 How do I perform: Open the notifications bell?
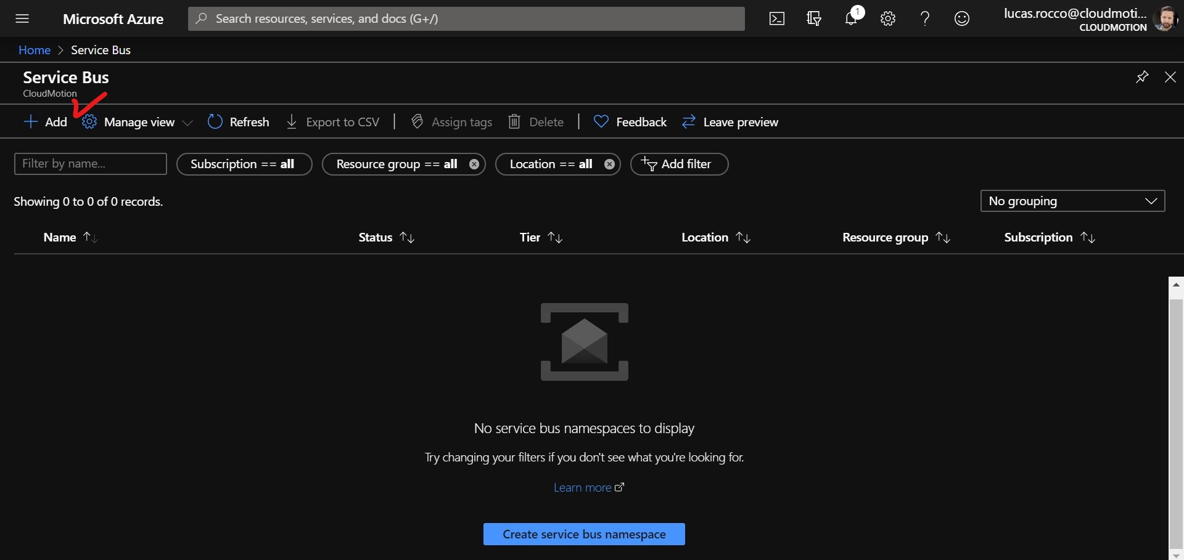(852, 18)
